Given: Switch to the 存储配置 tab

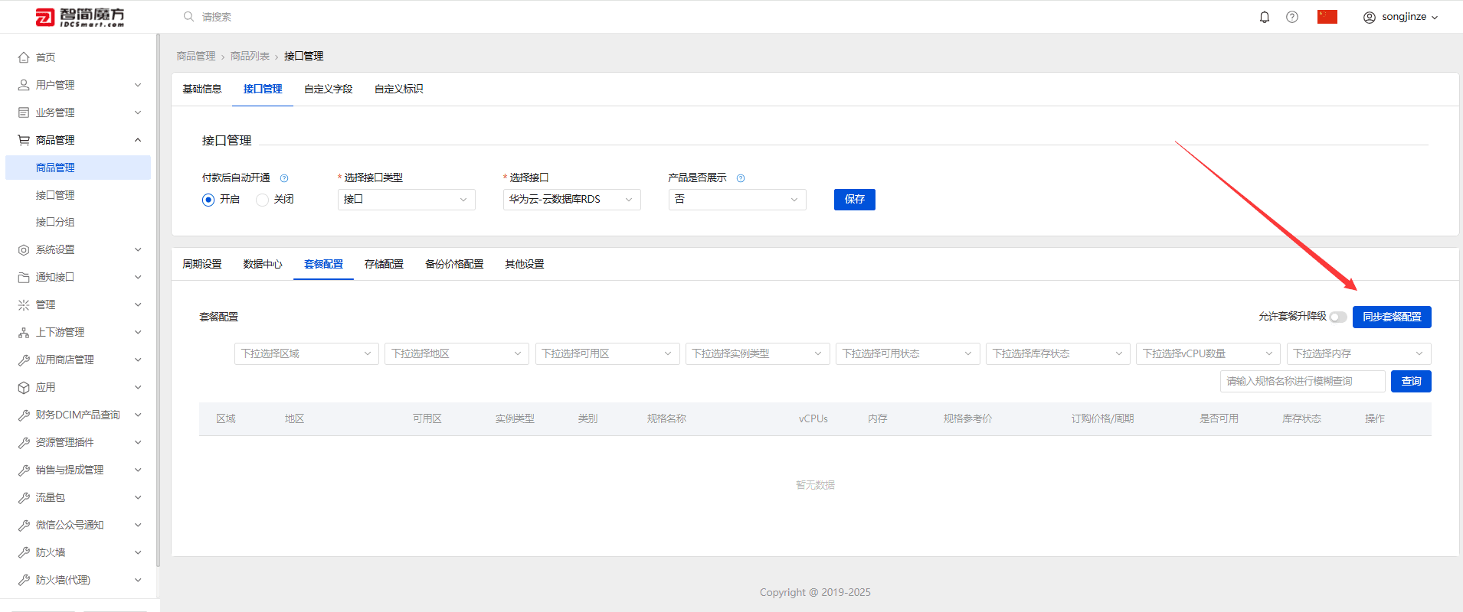Looking at the screenshot, I should (384, 264).
